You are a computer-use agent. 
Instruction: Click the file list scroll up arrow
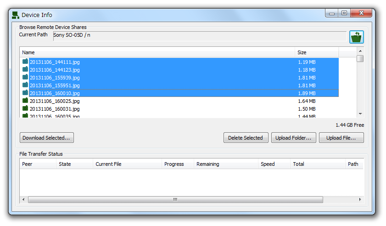360,51
